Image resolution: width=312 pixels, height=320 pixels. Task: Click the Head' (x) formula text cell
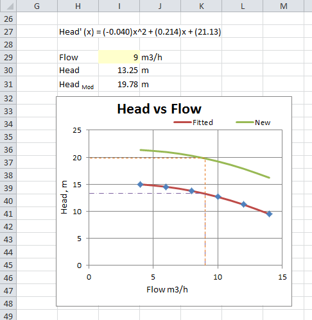[140, 31]
